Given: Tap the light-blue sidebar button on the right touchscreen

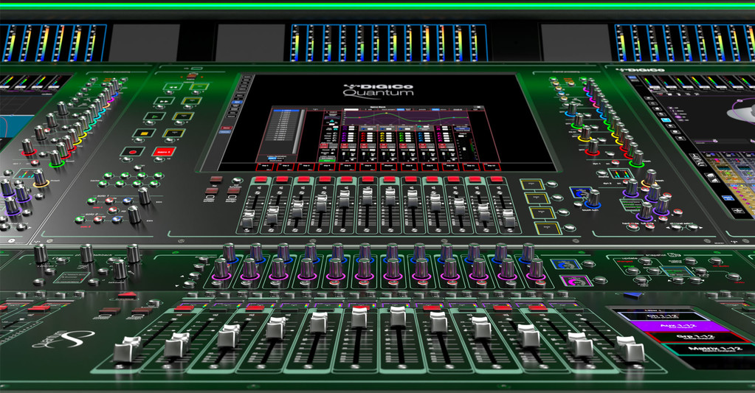Looking at the screenshot, I should click(666, 120).
